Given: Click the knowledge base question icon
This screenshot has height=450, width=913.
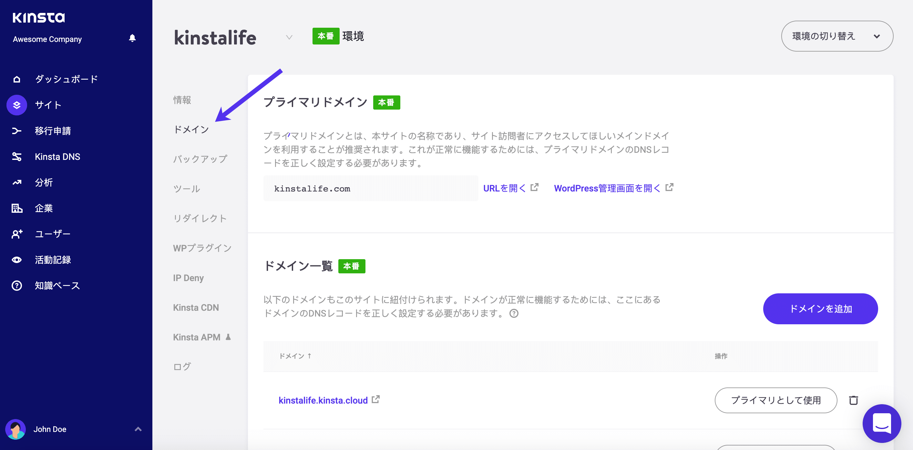Looking at the screenshot, I should [17, 286].
